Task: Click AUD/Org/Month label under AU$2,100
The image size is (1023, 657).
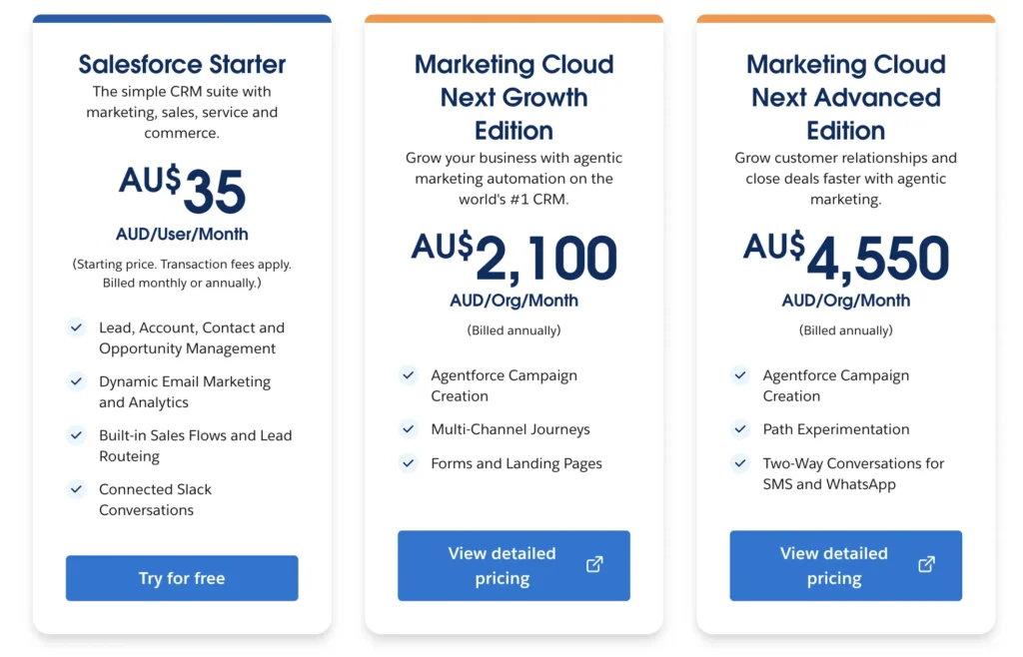Action: [x=514, y=301]
